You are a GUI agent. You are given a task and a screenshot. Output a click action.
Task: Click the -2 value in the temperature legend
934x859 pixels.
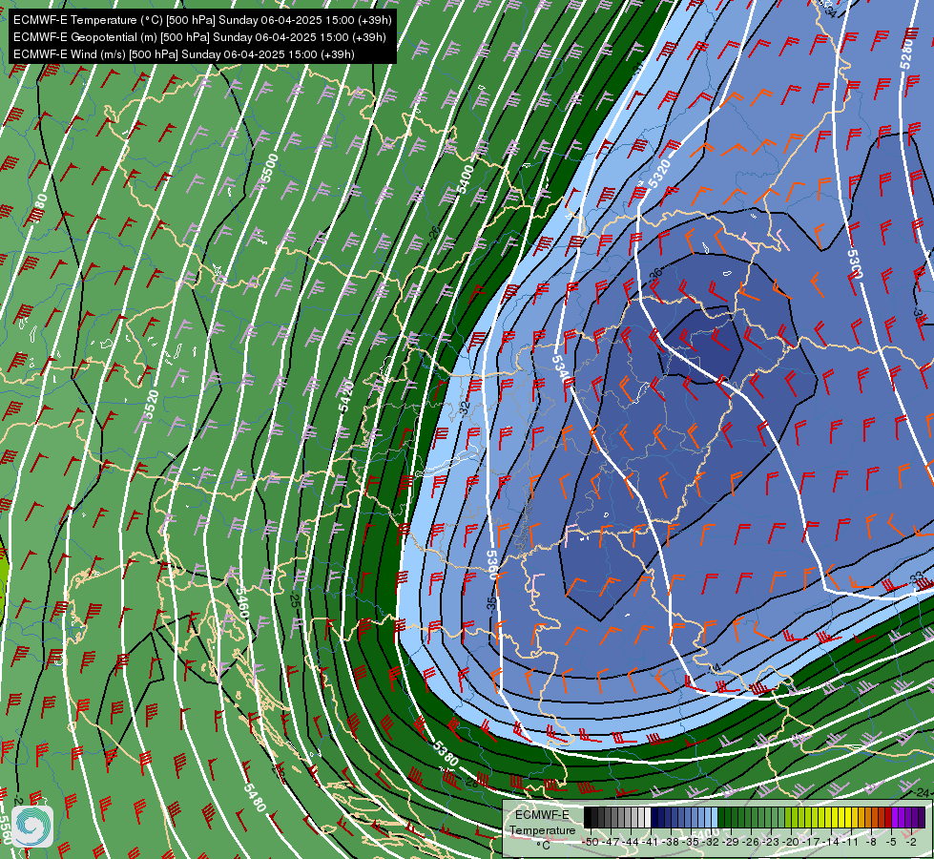[911, 842]
